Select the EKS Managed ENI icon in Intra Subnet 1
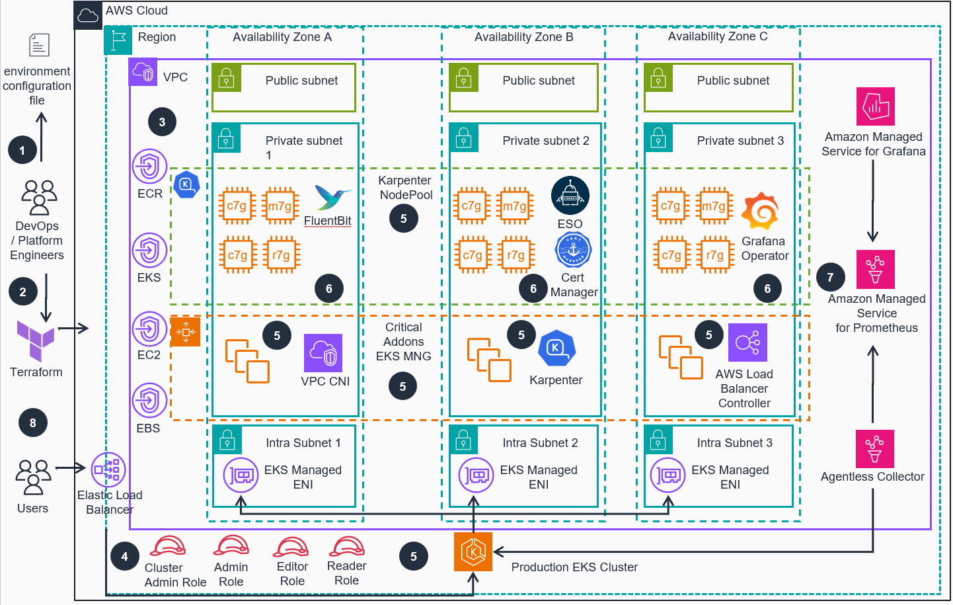The image size is (953, 605). [241, 475]
